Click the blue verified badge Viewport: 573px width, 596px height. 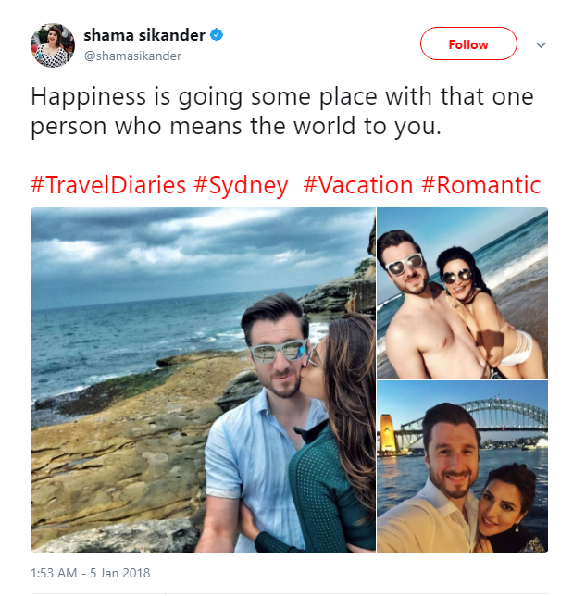[217, 35]
